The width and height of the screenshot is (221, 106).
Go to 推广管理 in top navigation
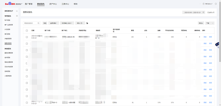(29, 4)
